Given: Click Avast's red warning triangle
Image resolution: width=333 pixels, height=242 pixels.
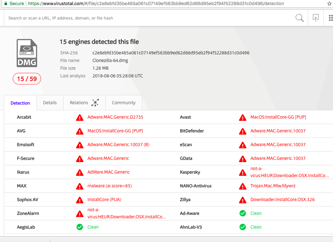Looking at the screenshot, I should click(242, 117).
